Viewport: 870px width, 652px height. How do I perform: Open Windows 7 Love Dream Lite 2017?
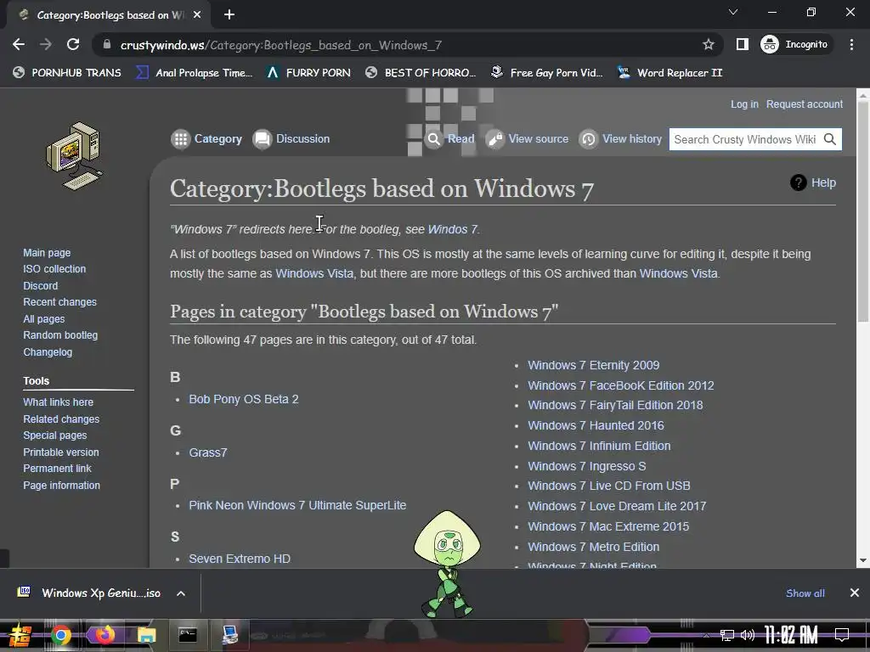click(617, 506)
